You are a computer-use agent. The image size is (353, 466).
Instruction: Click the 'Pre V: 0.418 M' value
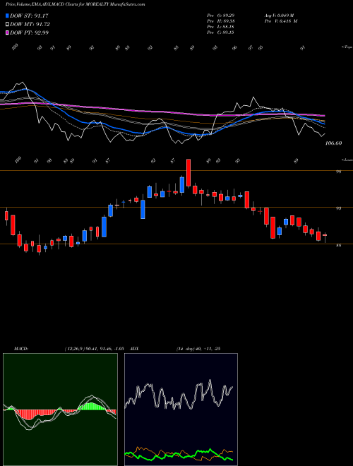280,21
